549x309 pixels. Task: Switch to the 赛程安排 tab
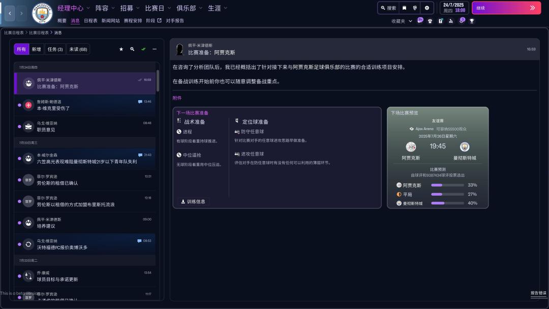[x=133, y=21]
